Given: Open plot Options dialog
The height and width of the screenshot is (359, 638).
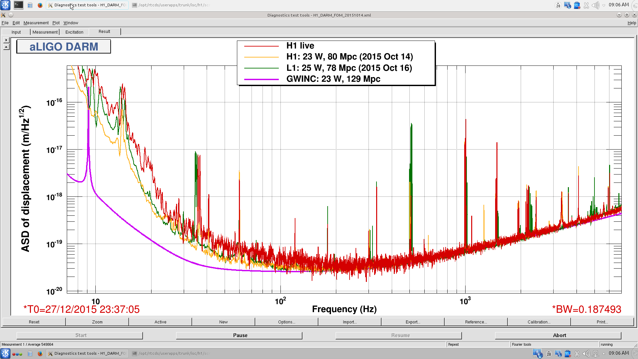Looking at the screenshot, I should 286,322.
